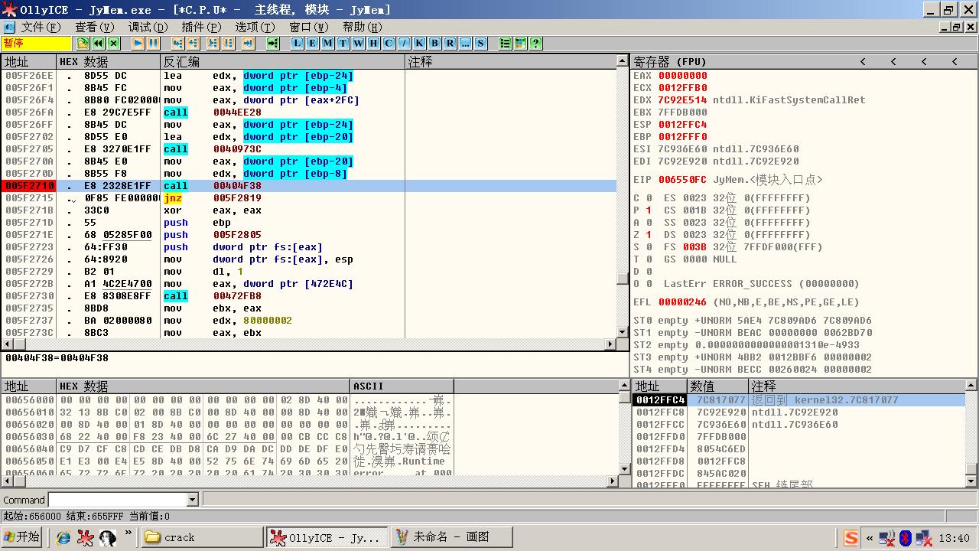Screen dimensions: 979x551
Task: Show References with R button
Action: click(x=450, y=44)
